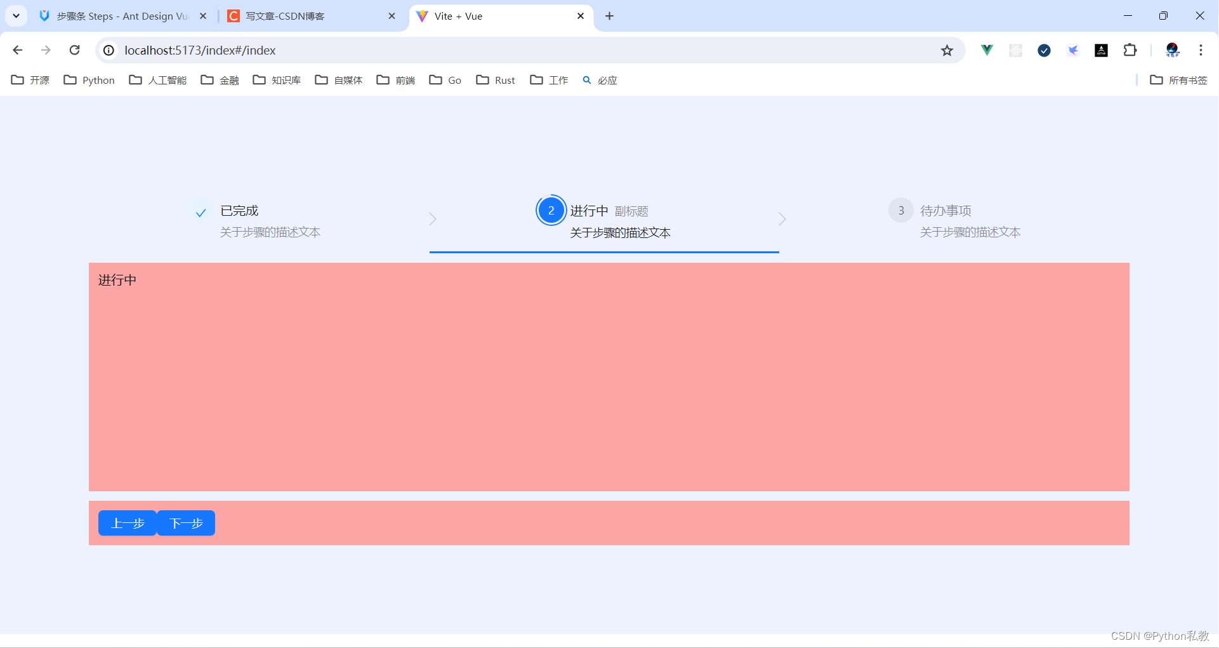Click the finished step checkmark icon

click(201, 213)
